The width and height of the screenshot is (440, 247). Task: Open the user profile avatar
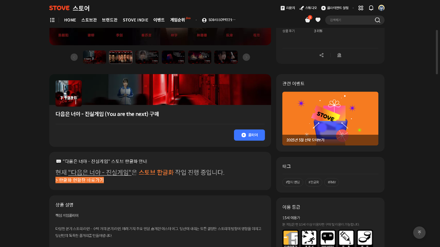click(382, 8)
